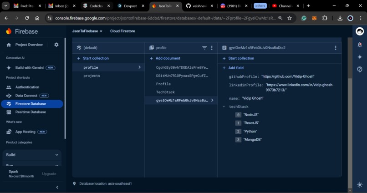Open zoom magnifier icon in address bar
367x193 pixels.
click(x=280, y=18)
